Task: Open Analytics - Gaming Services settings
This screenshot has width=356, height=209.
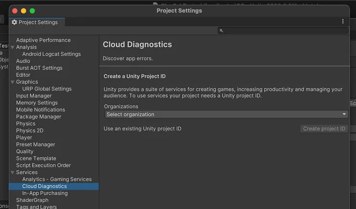Action: click(x=57, y=179)
